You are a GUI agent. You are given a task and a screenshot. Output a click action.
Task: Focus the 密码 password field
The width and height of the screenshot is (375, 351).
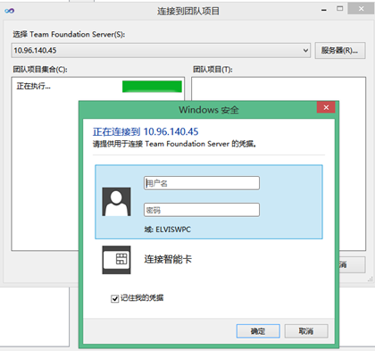tap(202, 210)
